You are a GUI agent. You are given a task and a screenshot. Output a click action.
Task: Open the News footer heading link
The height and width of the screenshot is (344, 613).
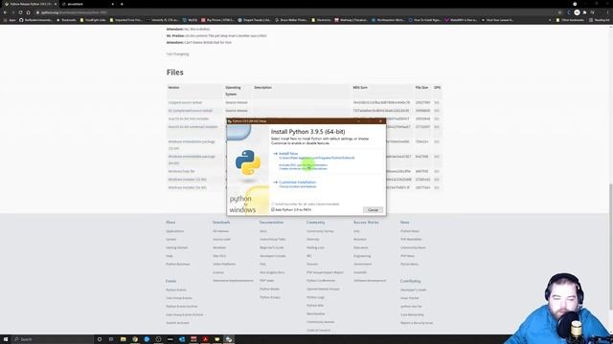tap(404, 223)
